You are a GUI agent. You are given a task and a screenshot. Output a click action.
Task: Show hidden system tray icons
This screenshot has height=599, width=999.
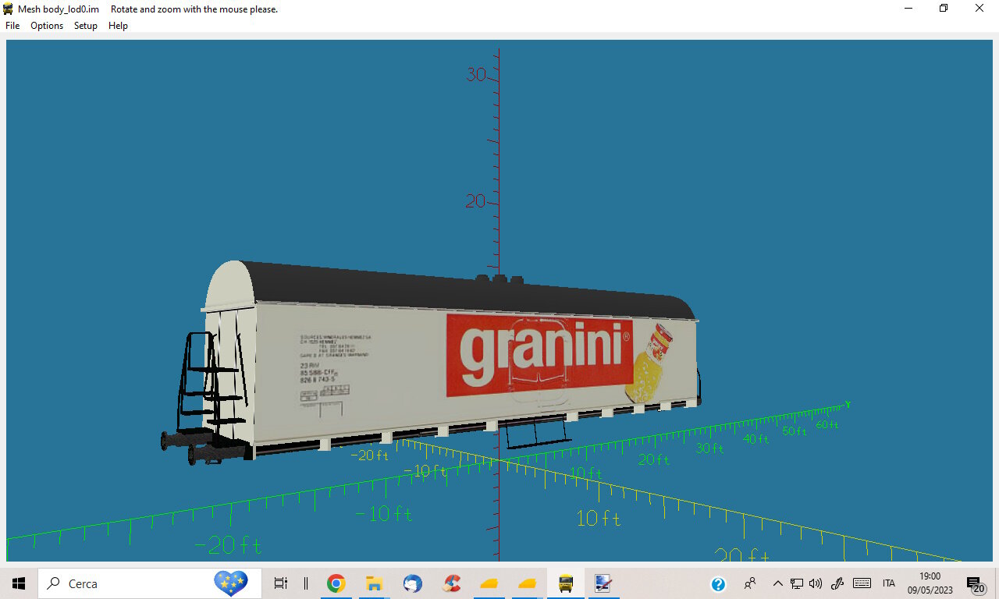pos(777,583)
